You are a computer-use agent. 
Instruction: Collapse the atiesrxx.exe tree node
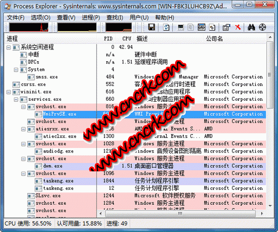click(x=23, y=129)
